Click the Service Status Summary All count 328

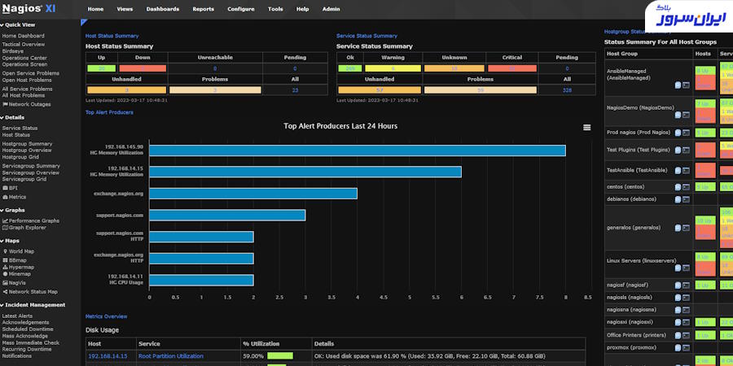point(567,90)
